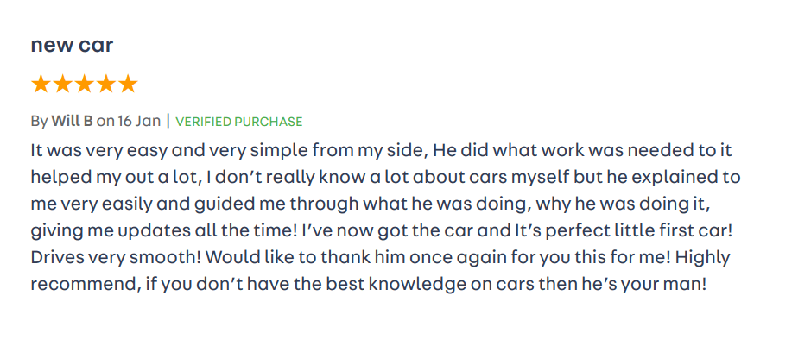Click the 'new car' review title

coord(72,46)
